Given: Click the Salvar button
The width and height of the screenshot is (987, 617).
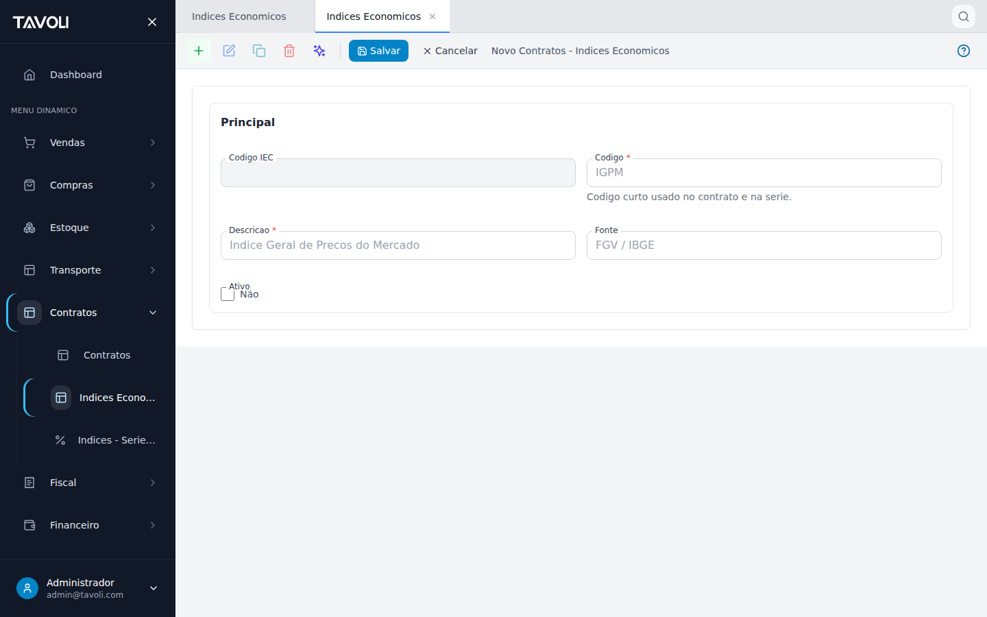Looking at the screenshot, I should click(x=378, y=51).
